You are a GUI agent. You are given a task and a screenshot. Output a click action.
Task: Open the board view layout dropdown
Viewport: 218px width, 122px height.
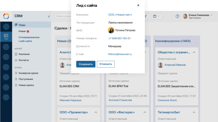pyautogui.click(x=156, y=16)
